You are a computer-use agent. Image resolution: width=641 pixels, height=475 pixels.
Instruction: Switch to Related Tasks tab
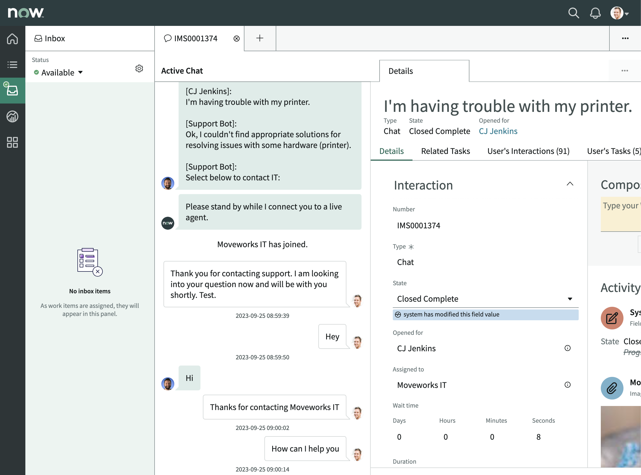pyautogui.click(x=445, y=151)
